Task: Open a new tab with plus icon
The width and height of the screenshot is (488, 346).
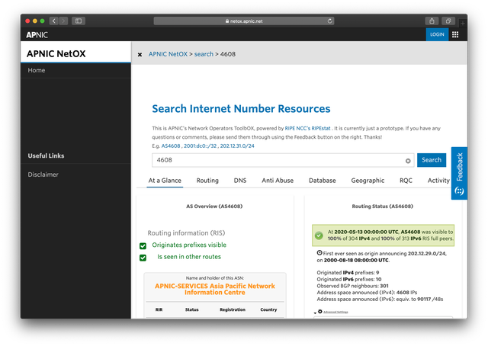Action: pyautogui.click(x=463, y=23)
